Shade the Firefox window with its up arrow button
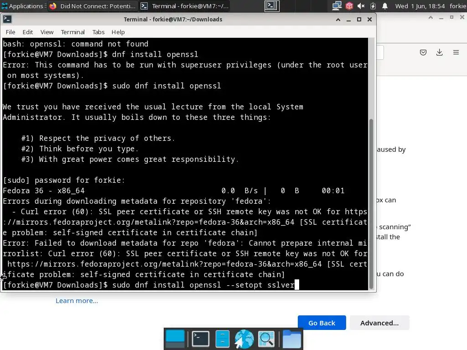467x350 pixels. click(431, 18)
